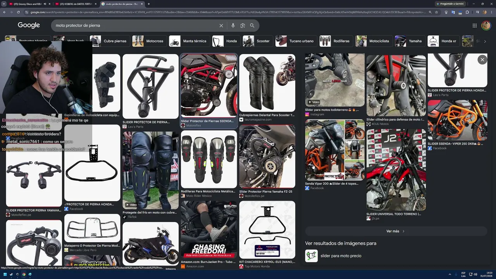The height and width of the screenshot is (279, 496).
Task: Filter results by Motocross chip
Action: (149, 41)
